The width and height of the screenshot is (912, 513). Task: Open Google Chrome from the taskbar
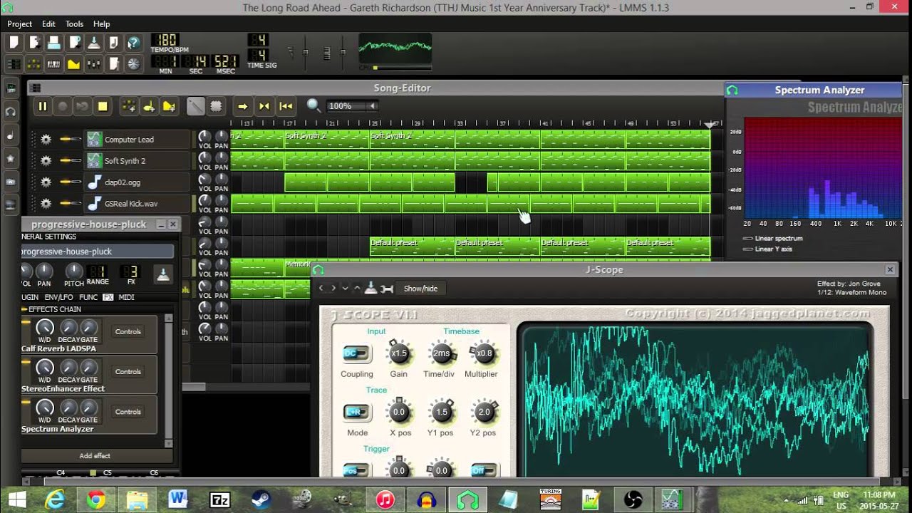[x=96, y=499]
